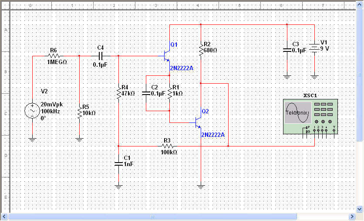
Task: Click the 1MEGΩ value label of R6
Action: point(57,62)
